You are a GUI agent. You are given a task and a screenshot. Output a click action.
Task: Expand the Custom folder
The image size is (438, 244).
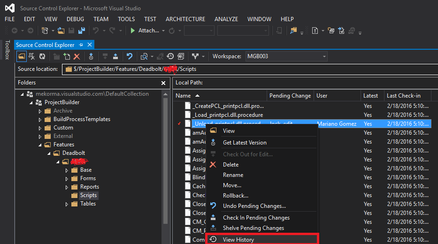click(x=40, y=128)
